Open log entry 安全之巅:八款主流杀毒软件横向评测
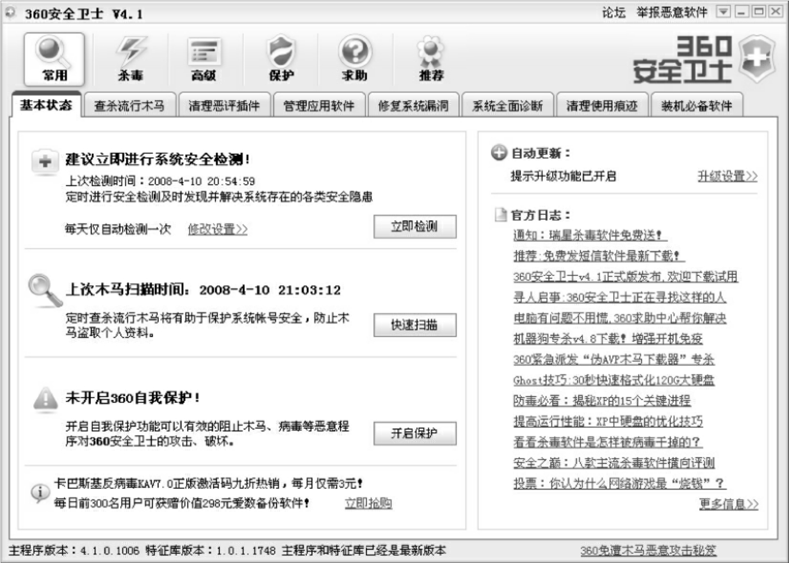 click(x=614, y=463)
